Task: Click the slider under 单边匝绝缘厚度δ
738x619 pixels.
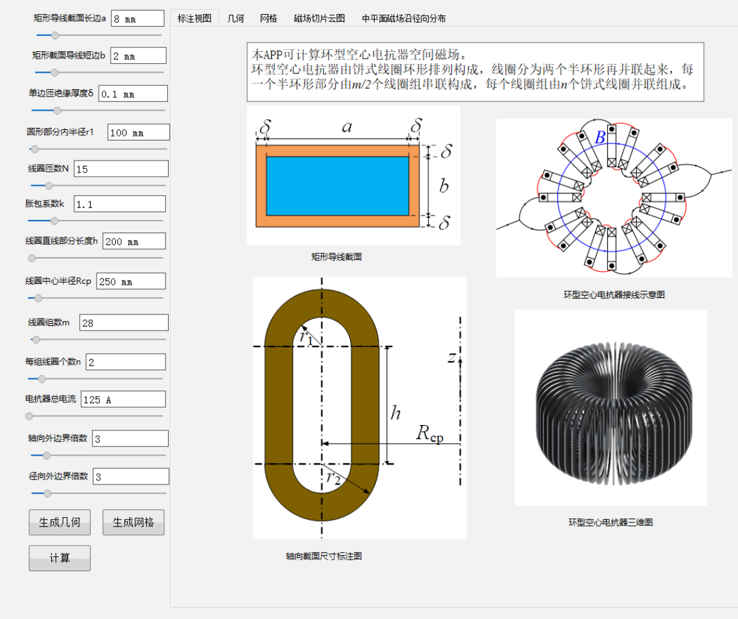Action: (x=99, y=111)
